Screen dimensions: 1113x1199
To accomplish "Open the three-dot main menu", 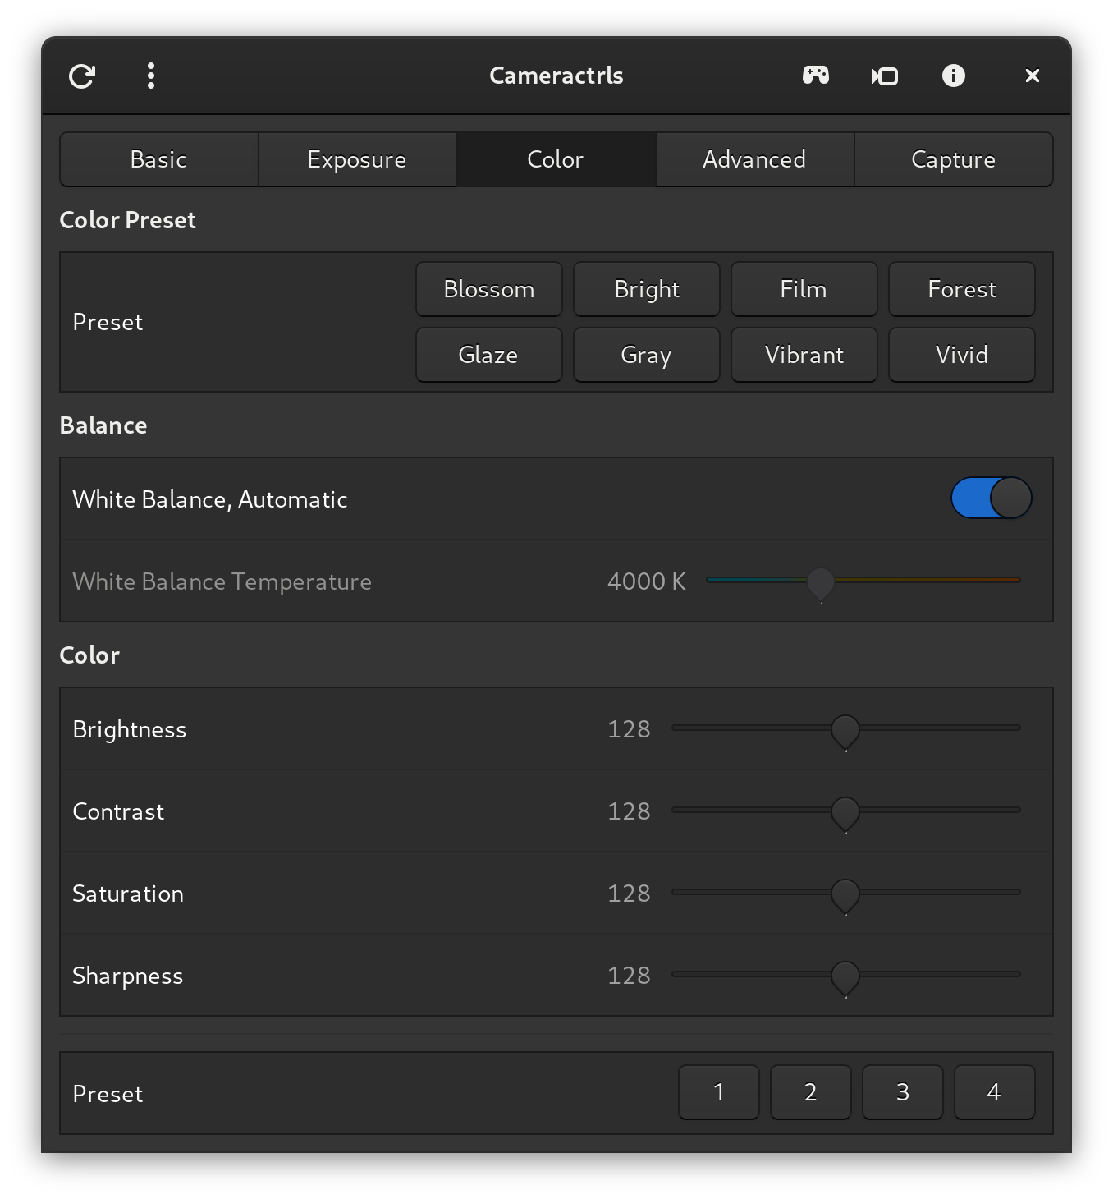I will [151, 76].
